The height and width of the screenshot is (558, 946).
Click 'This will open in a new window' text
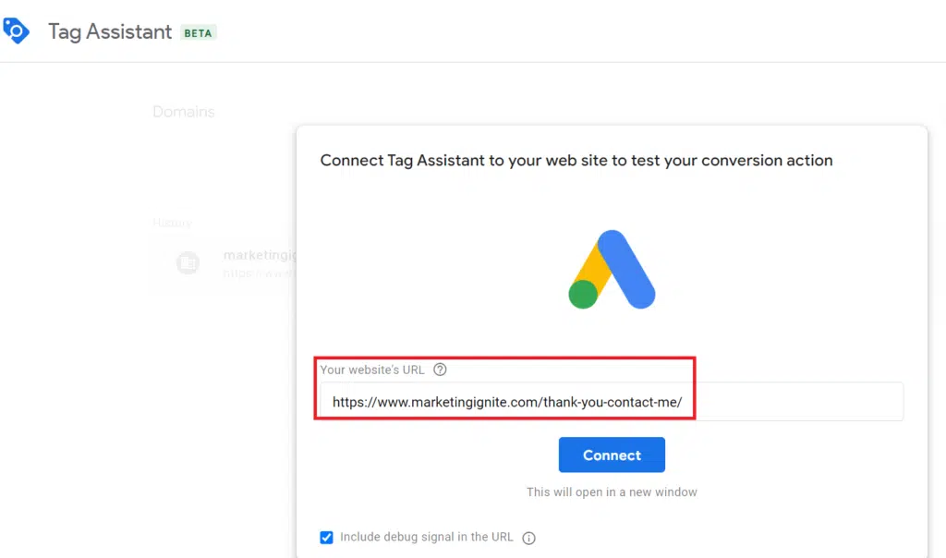[x=612, y=491]
